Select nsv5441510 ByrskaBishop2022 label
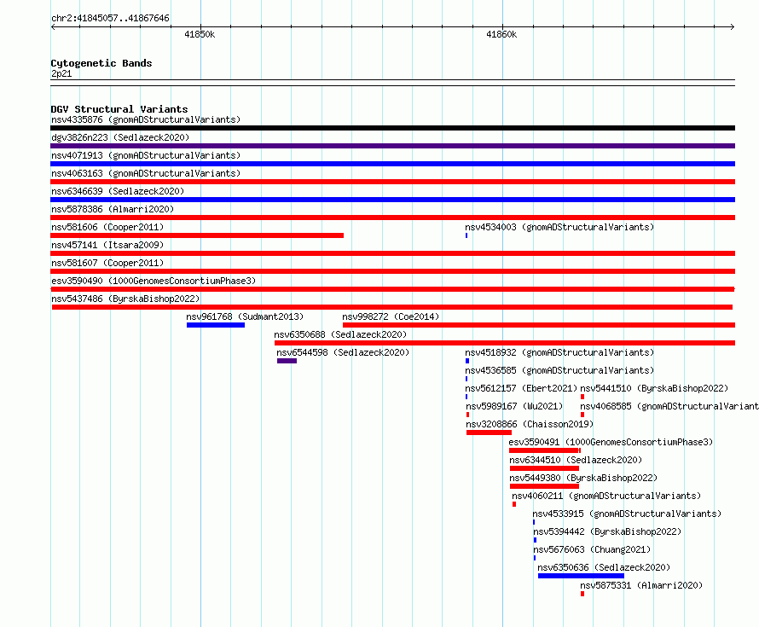 pos(654,388)
